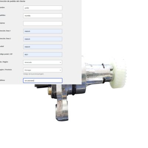Click the Ciudad text field
The image size is (148, 148).
point(43,47)
